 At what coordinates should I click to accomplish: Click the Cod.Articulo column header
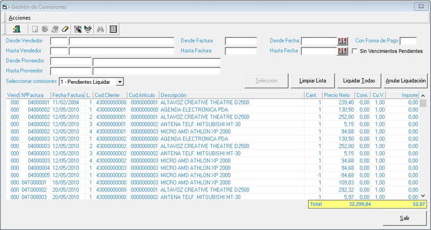tap(143, 95)
